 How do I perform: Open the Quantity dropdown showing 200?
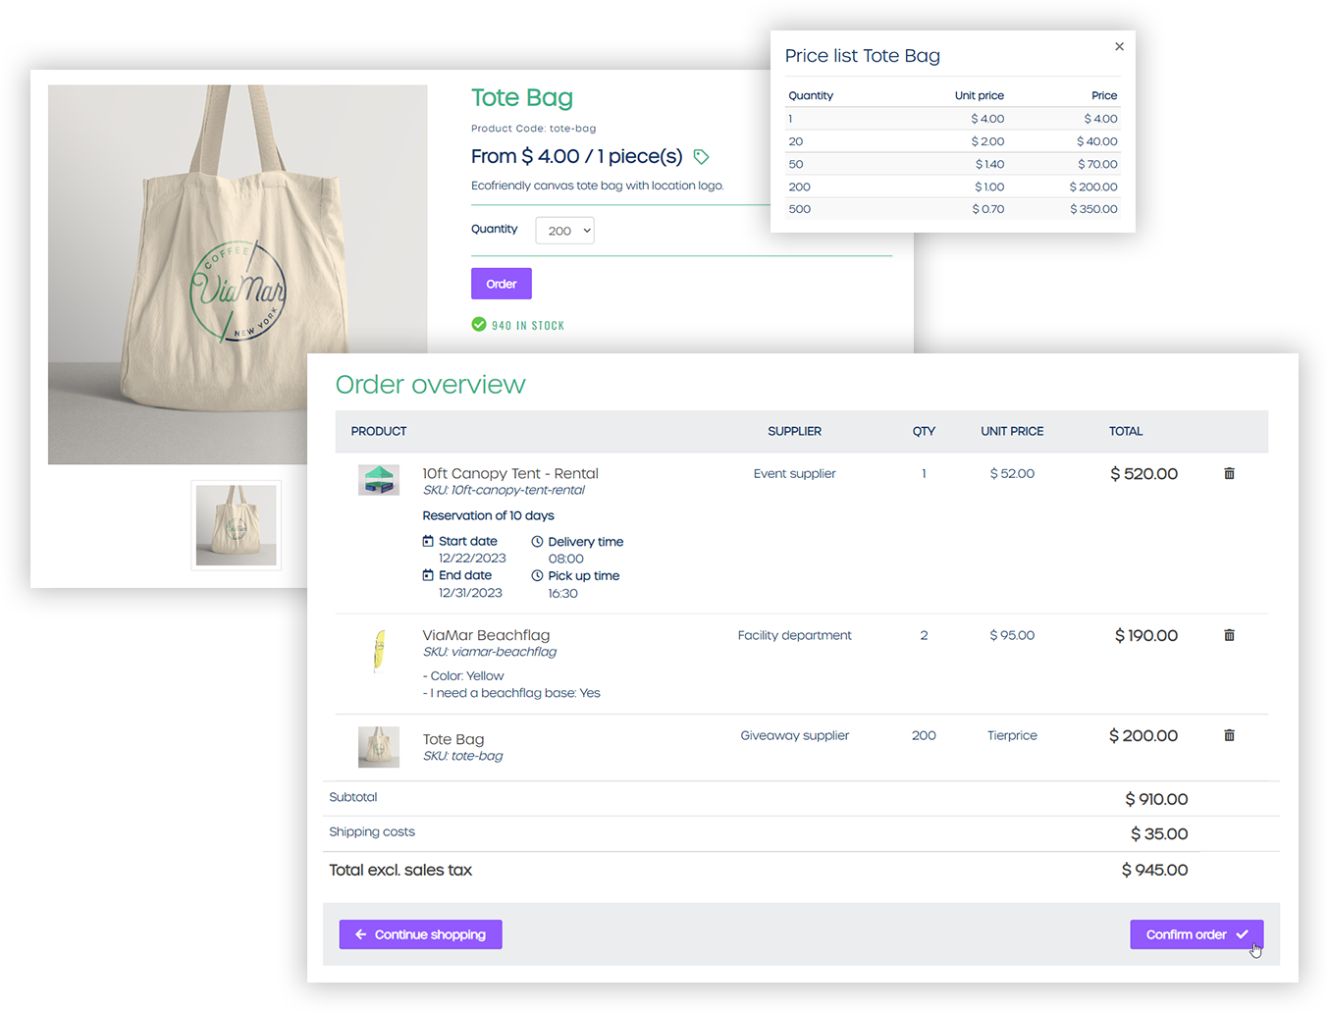[x=564, y=231]
